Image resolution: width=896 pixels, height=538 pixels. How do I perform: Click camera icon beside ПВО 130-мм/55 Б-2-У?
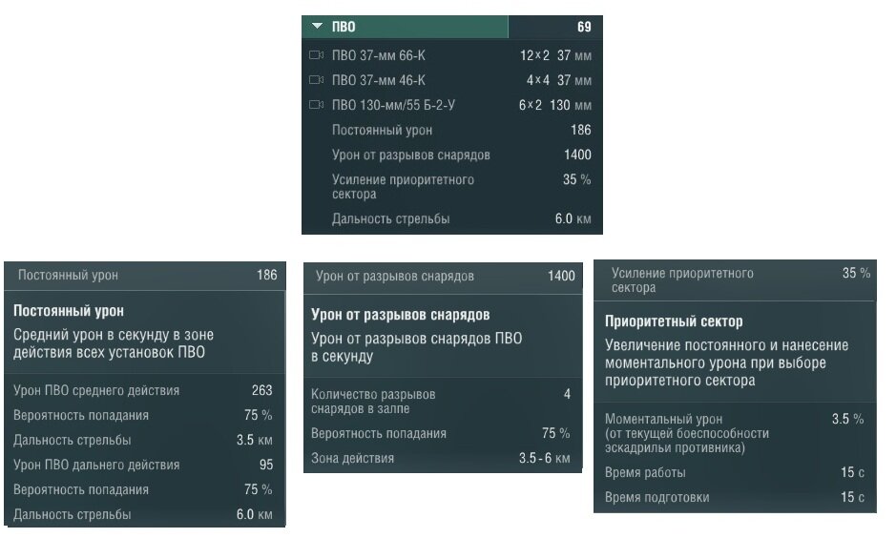tap(316, 105)
